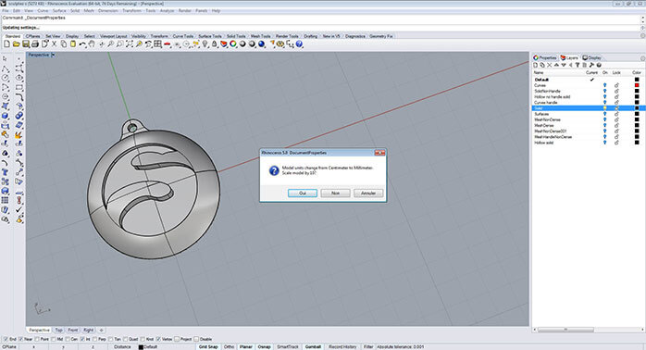Click the red color swatch of Curves layer

click(637, 85)
